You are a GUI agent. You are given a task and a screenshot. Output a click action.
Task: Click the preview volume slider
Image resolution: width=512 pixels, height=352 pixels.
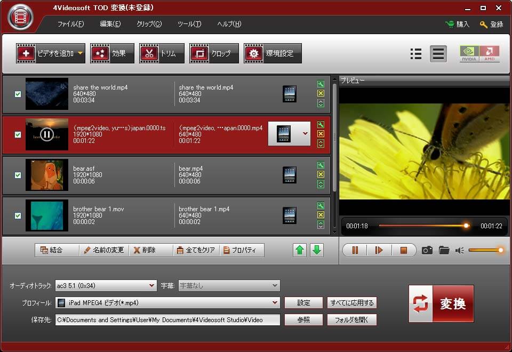[485, 251]
